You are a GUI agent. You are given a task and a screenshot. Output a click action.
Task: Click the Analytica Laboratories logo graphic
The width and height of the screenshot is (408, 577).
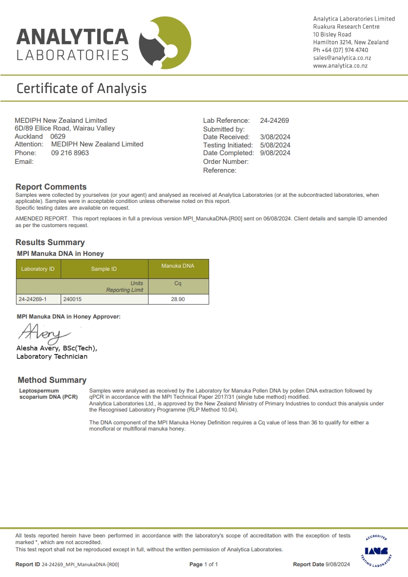(x=165, y=43)
